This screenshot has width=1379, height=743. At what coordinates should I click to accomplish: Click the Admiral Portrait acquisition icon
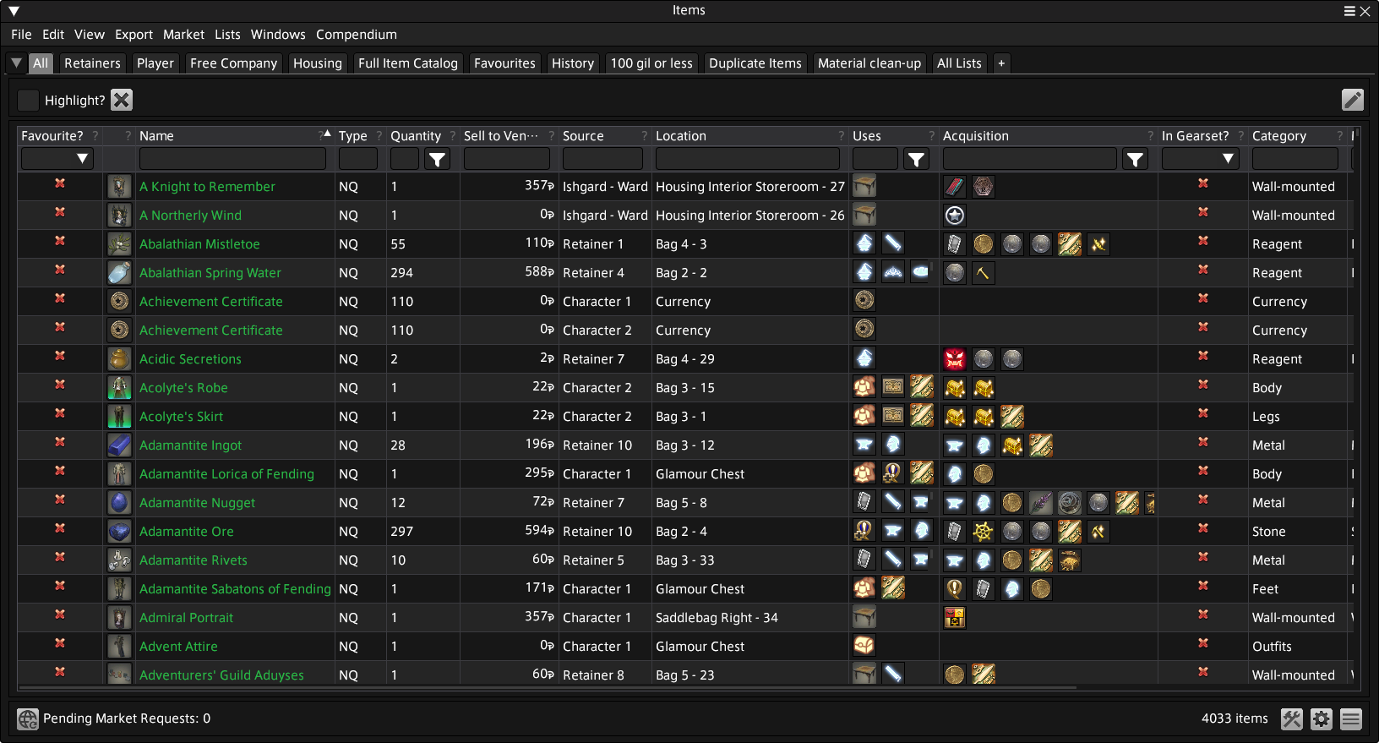[x=955, y=618]
